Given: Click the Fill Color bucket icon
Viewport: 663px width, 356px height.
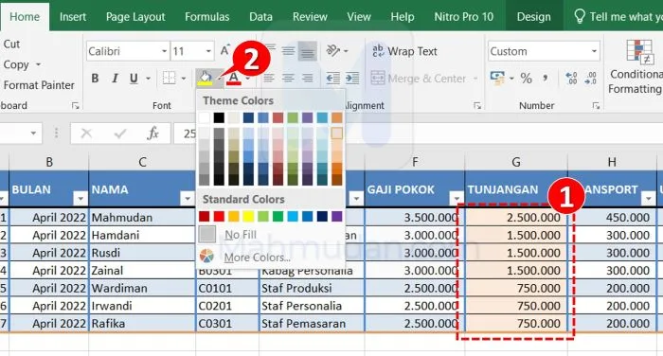Looking at the screenshot, I should click(x=206, y=79).
